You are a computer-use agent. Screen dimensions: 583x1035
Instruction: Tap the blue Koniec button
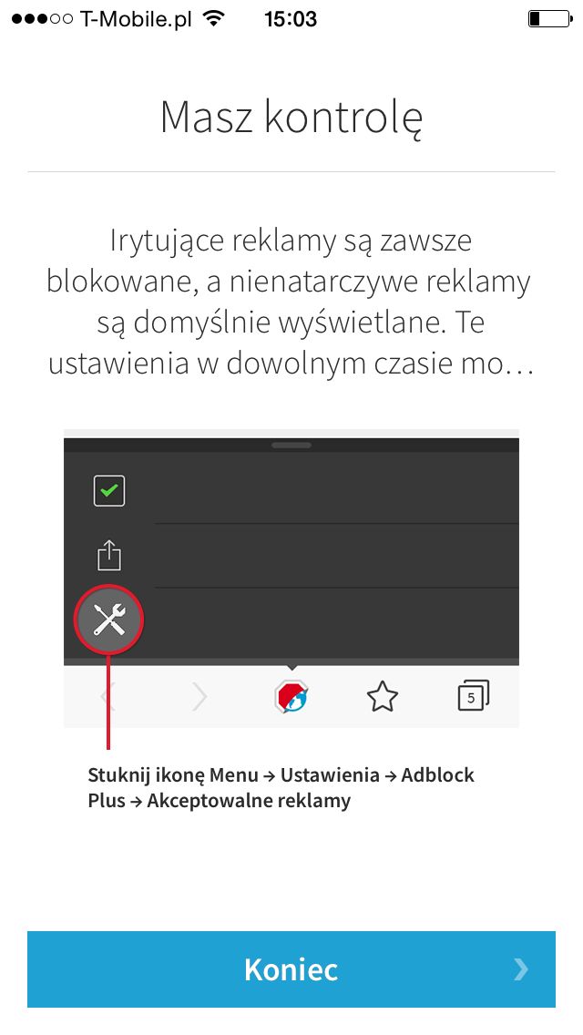[291, 968]
